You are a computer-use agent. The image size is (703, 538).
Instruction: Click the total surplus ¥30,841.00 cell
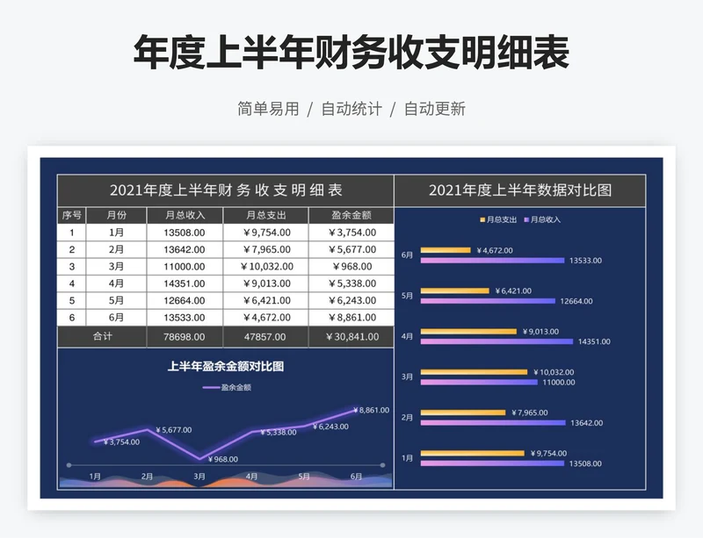click(x=351, y=337)
